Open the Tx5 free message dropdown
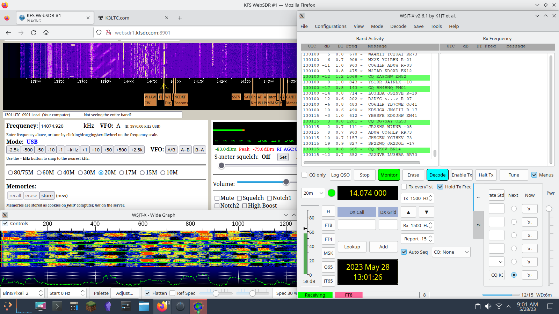The width and height of the screenshot is (559, 314). point(496,262)
